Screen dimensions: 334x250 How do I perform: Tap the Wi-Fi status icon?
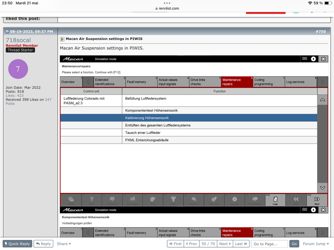[310, 3]
